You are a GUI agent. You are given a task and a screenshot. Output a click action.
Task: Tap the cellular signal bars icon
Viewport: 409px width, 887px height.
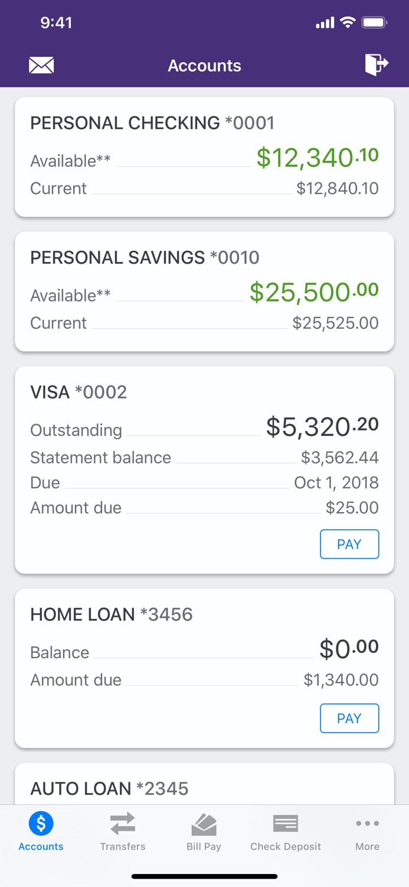(325, 22)
